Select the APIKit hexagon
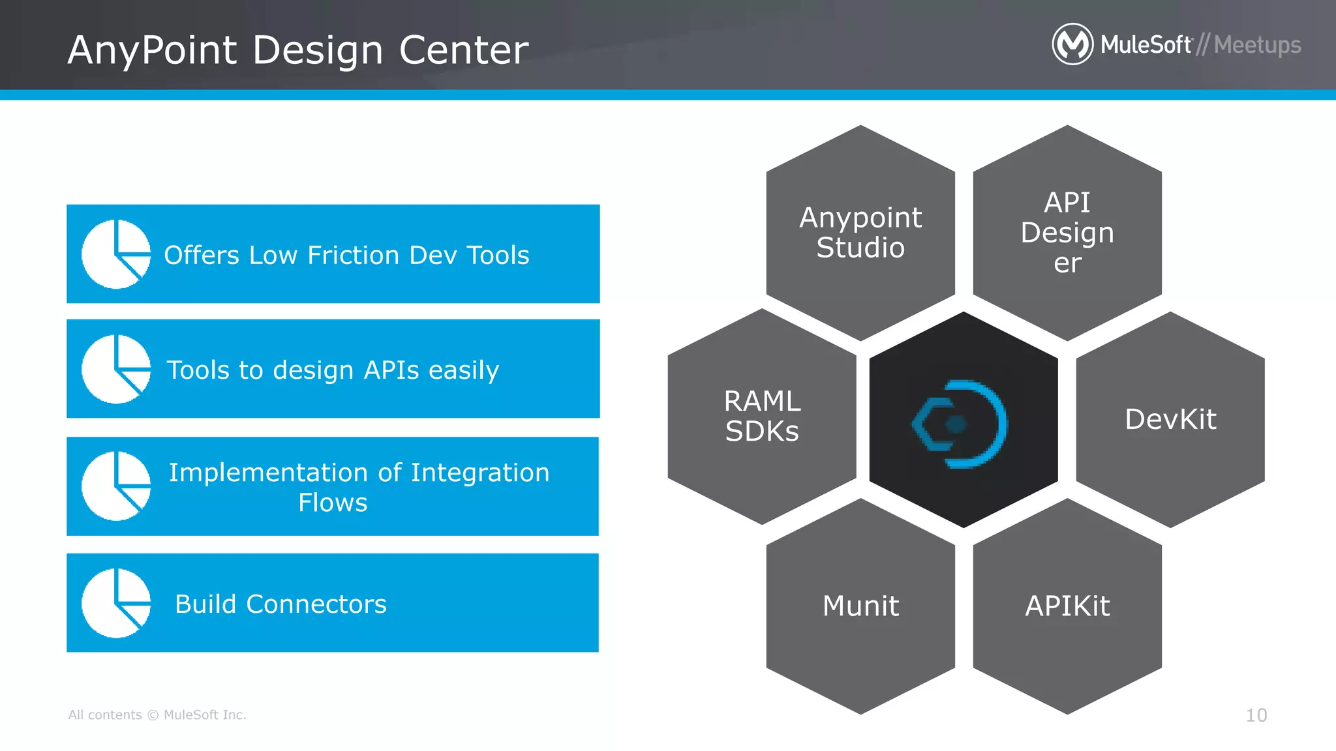 [1067, 606]
